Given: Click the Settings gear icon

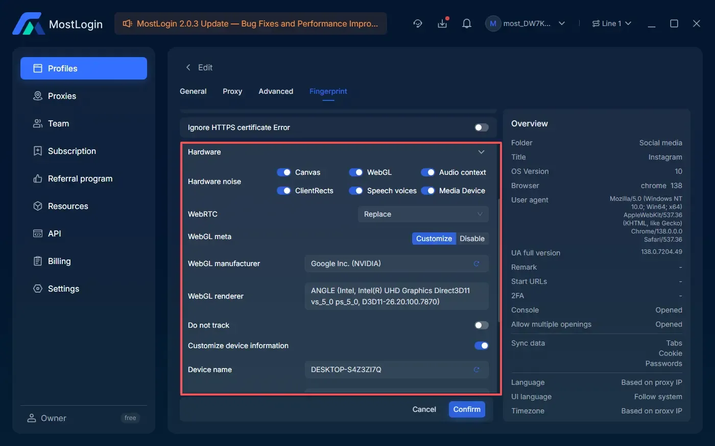Looking at the screenshot, I should (x=38, y=288).
